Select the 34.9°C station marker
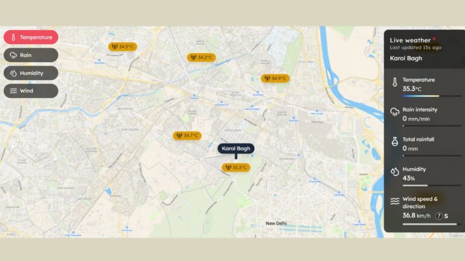 tap(275, 78)
